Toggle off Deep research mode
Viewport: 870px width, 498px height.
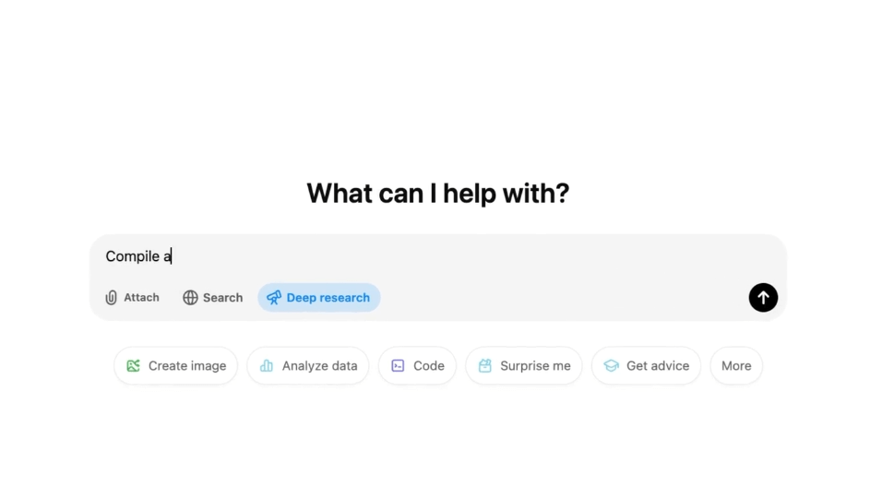click(x=319, y=298)
